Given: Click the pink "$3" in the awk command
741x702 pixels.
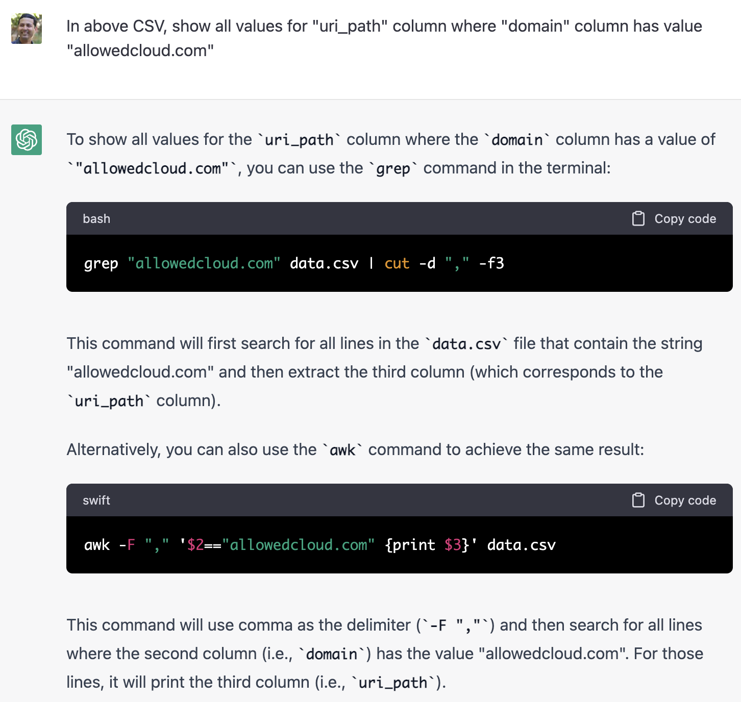Looking at the screenshot, I should tap(453, 545).
